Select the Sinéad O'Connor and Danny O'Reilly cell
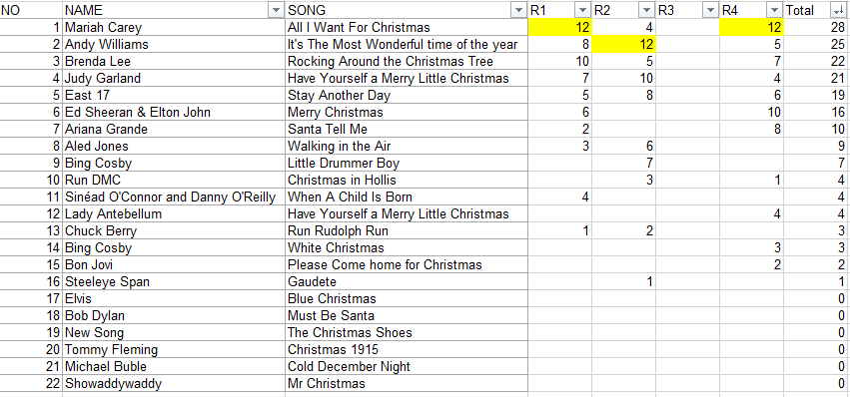 point(174,198)
